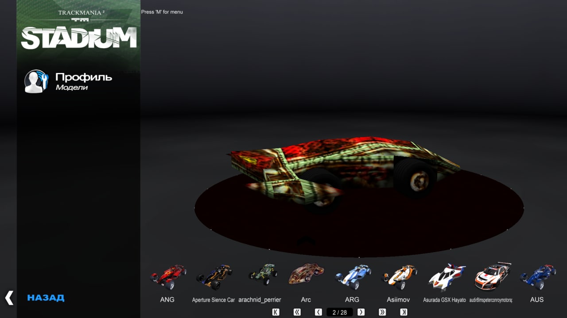Click the 2 / 28 page indicator
Viewport: 567px width, 318px height.
pos(340,312)
